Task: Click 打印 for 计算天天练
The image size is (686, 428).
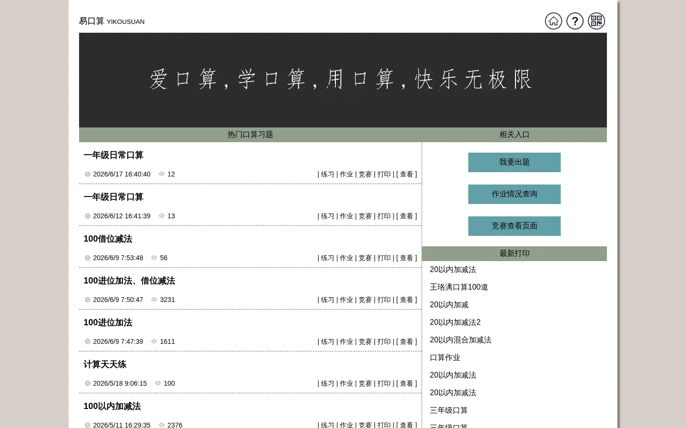Action: click(384, 384)
